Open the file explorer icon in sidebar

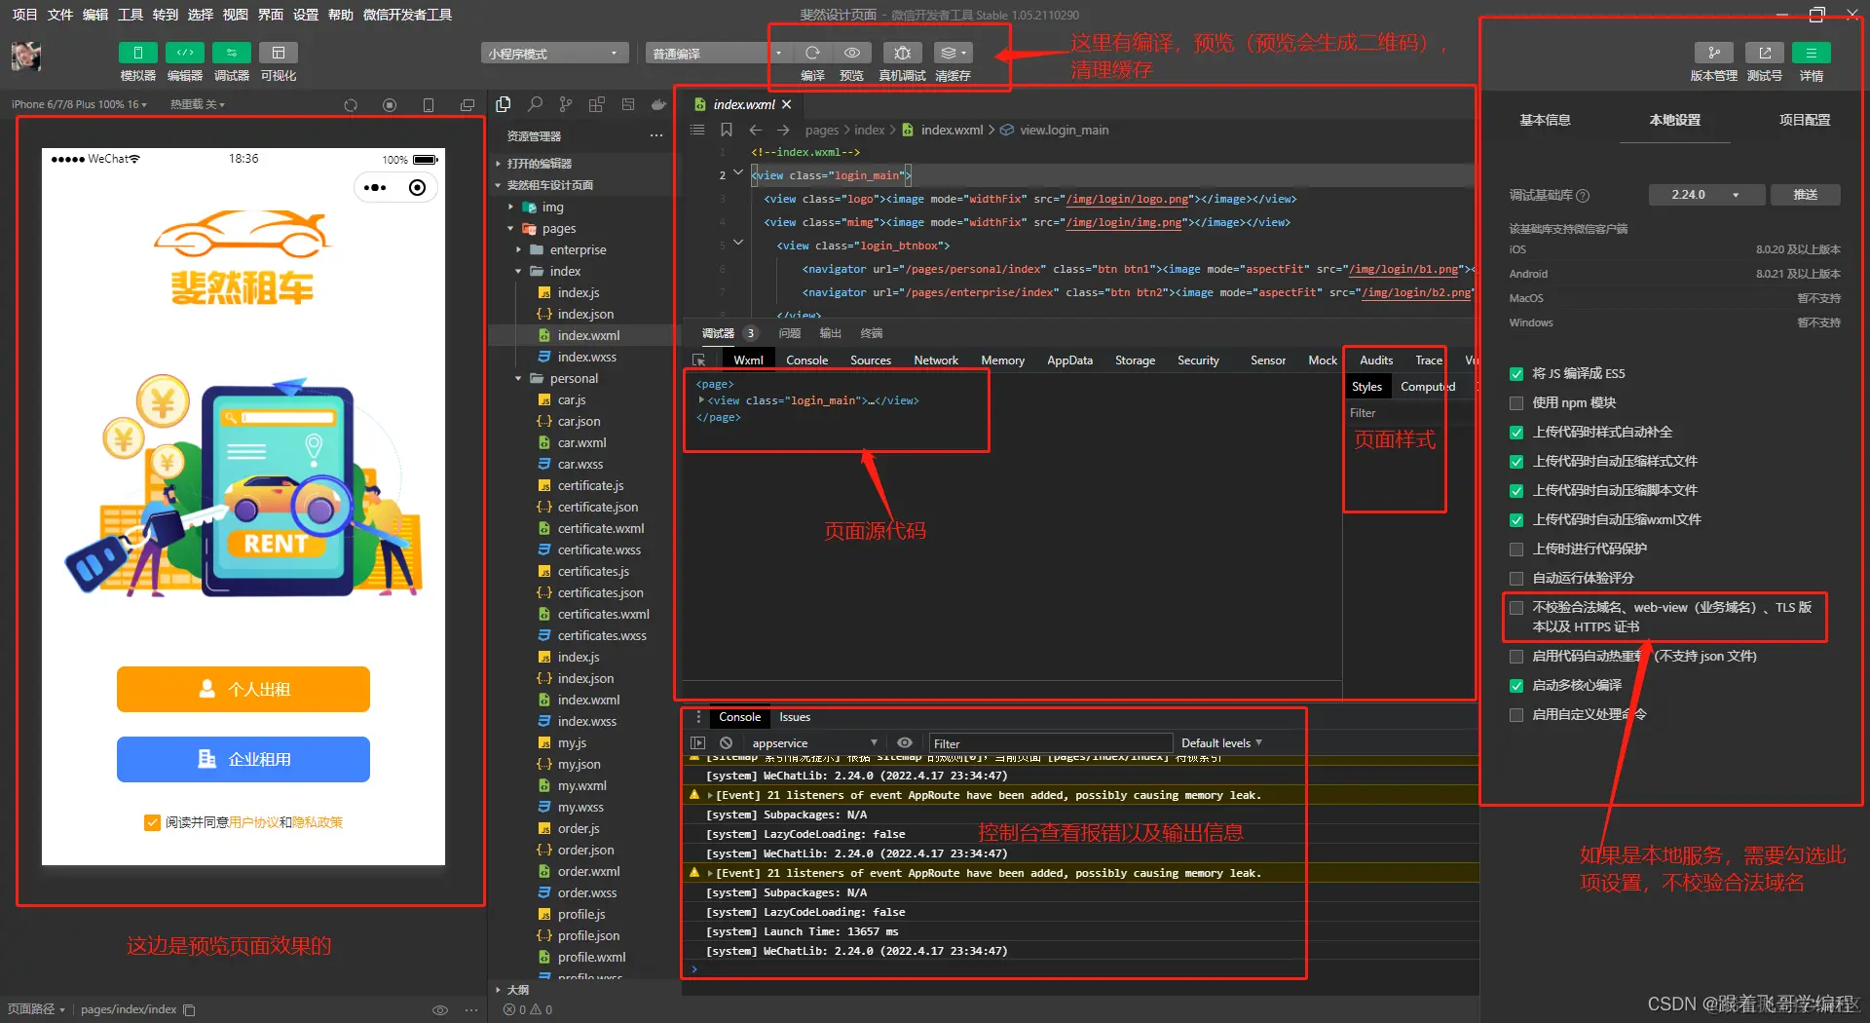point(504,104)
